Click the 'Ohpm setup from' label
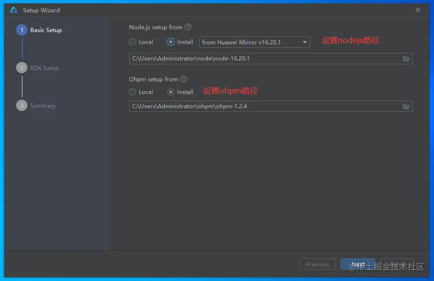Screen dimensions: 434x281 (x=153, y=79)
